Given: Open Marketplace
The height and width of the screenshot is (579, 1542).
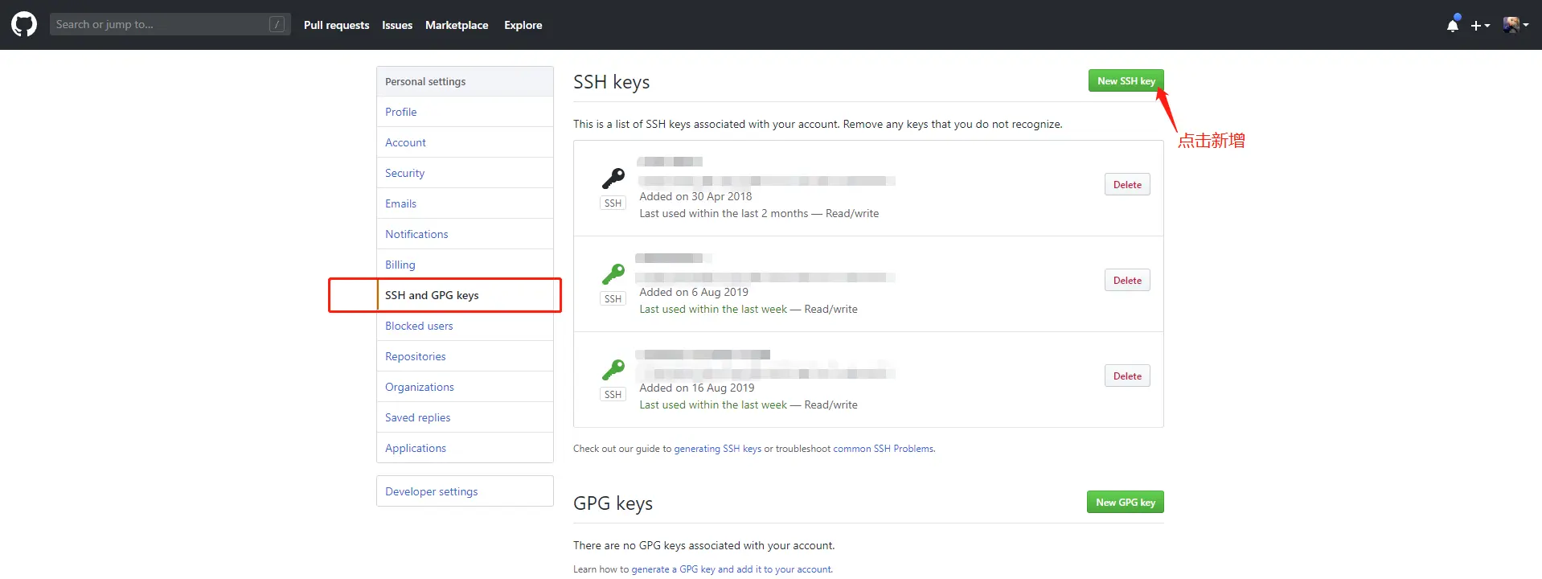Looking at the screenshot, I should pos(457,25).
